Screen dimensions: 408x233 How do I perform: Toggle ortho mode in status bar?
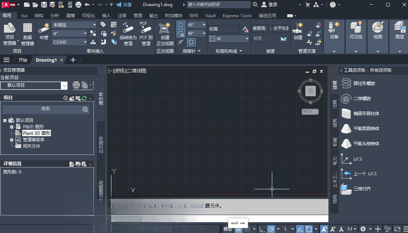263,229
